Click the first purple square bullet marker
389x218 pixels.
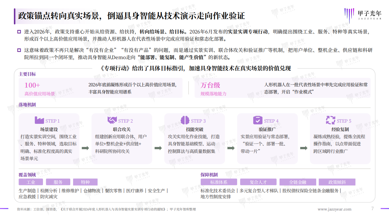19,32
